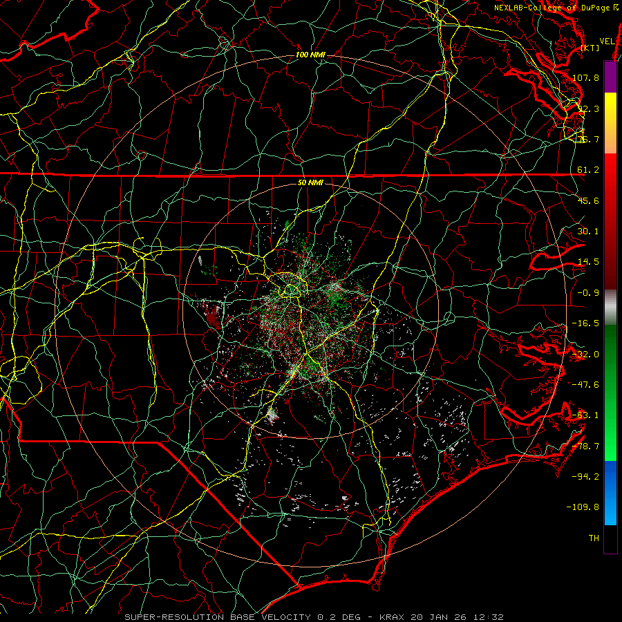This screenshot has height=622, width=622.
Task: Click the -109.8 legend value
Action: tap(583, 507)
